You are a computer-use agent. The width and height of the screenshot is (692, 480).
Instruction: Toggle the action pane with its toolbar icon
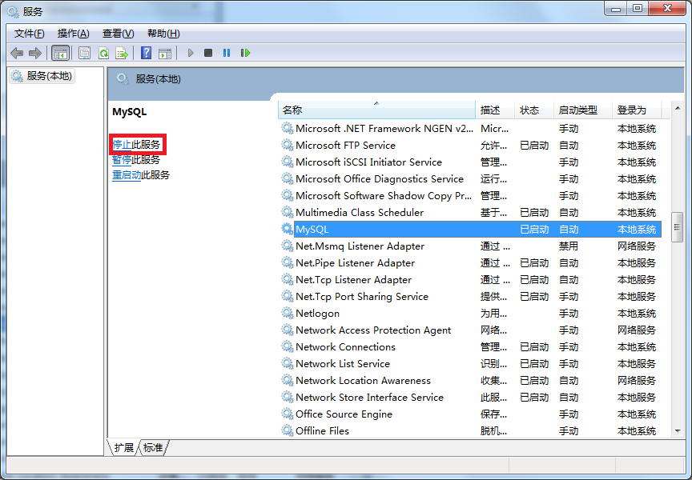(x=165, y=53)
